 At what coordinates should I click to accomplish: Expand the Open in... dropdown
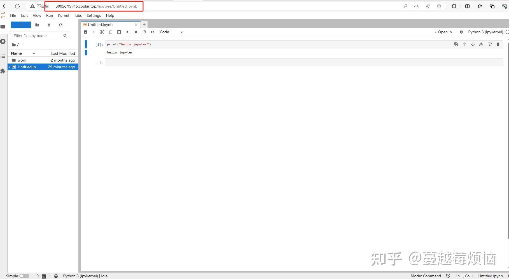click(x=445, y=32)
